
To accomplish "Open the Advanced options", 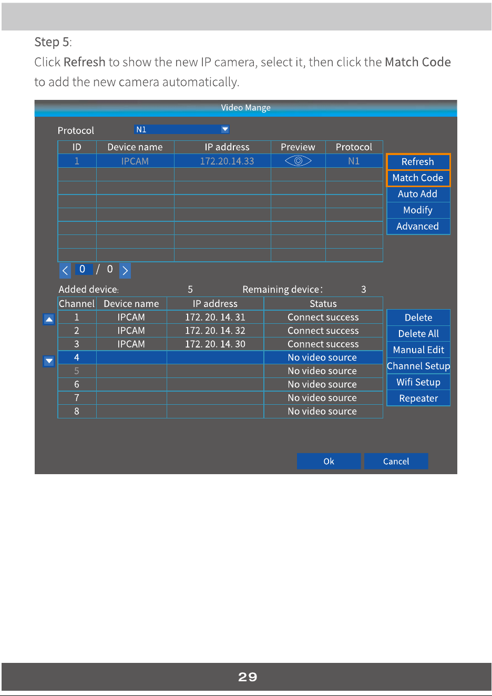I will (418, 226).
